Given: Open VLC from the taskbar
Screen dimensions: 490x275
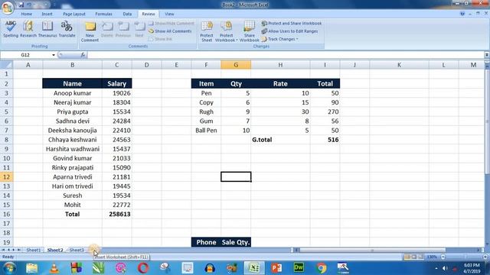Looking at the screenshot, I should (54, 268).
